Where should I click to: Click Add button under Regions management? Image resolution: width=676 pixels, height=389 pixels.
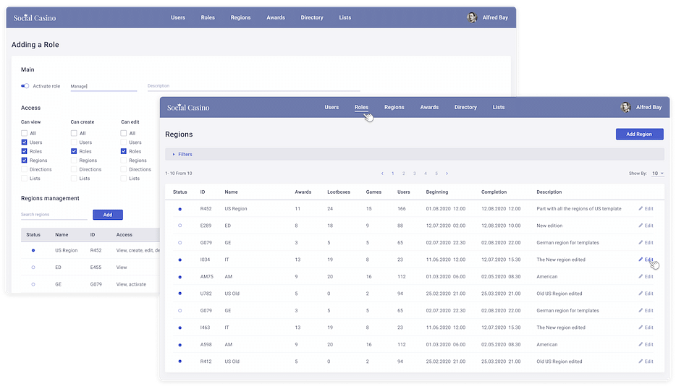click(107, 215)
